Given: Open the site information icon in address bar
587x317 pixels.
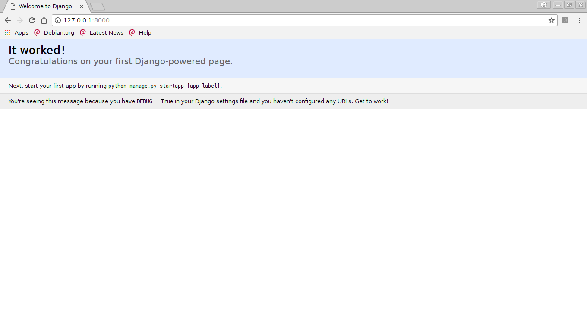Looking at the screenshot, I should pos(58,20).
